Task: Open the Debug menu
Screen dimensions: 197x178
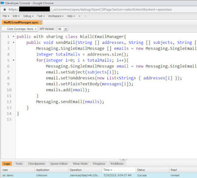Action: pyautogui.click(x=28, y=16)
